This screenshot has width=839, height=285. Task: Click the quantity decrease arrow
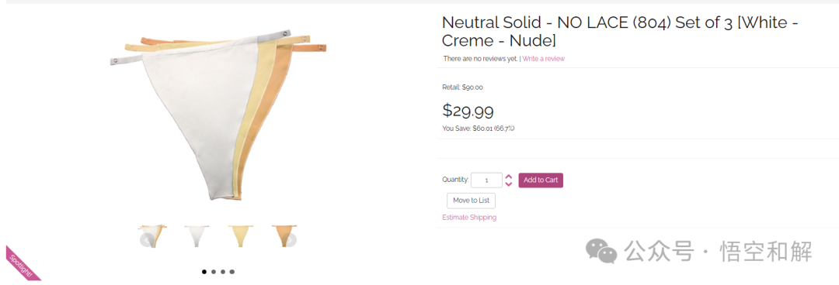tap(509, 184)
